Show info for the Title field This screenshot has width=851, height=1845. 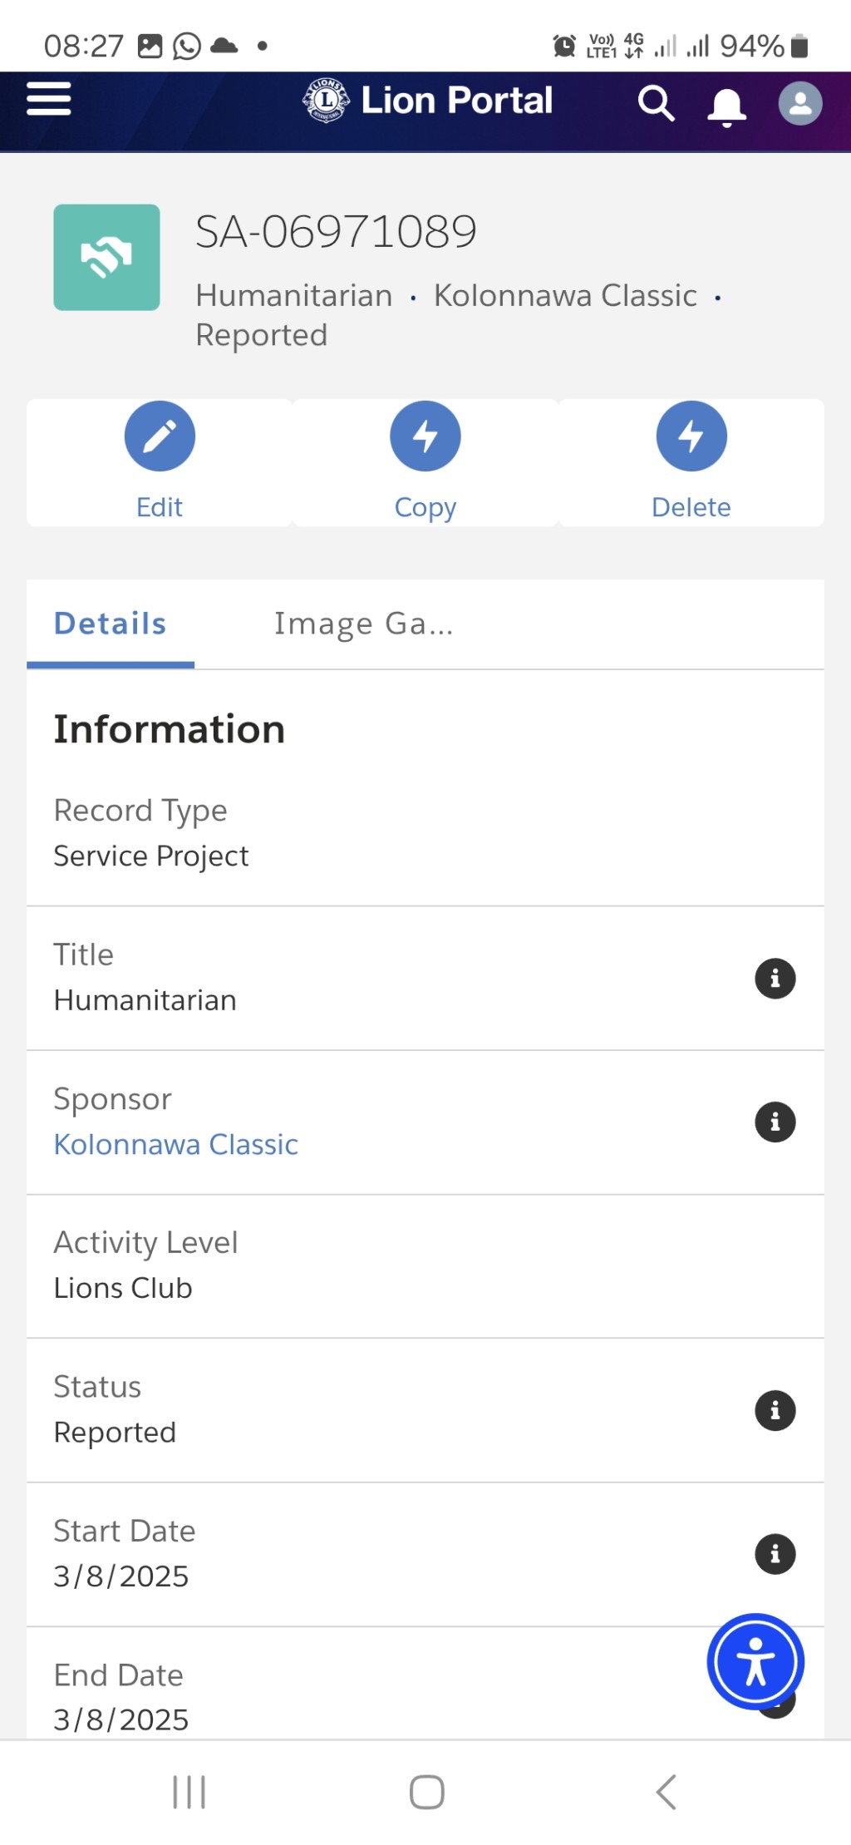[775, 979]
